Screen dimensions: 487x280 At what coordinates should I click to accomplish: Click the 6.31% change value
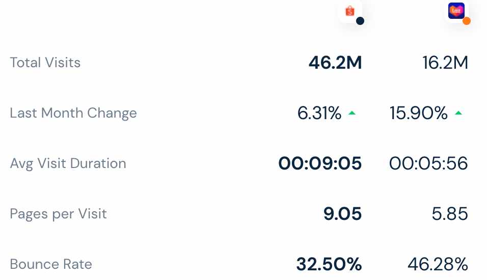pyautogui.click(x=319, y=113)
